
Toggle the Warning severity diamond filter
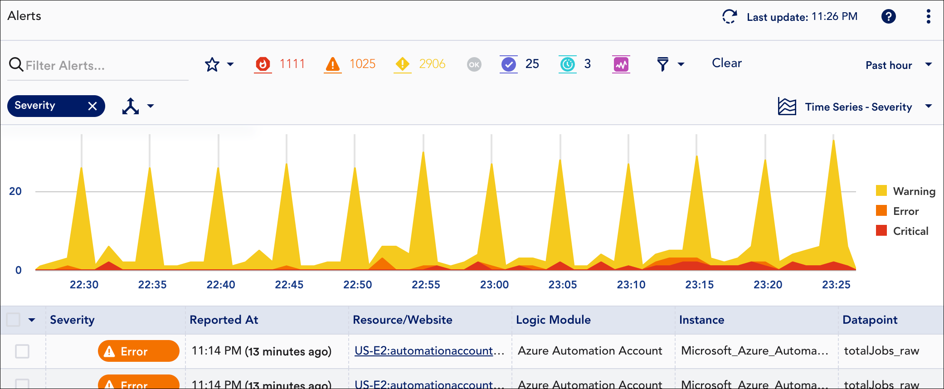(402, 64)
